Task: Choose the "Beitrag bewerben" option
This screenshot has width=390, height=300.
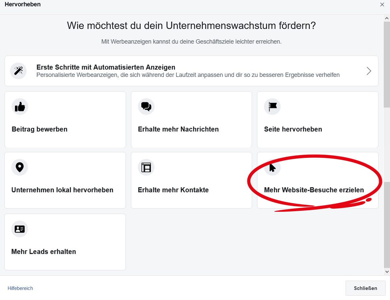Action: 40,129
